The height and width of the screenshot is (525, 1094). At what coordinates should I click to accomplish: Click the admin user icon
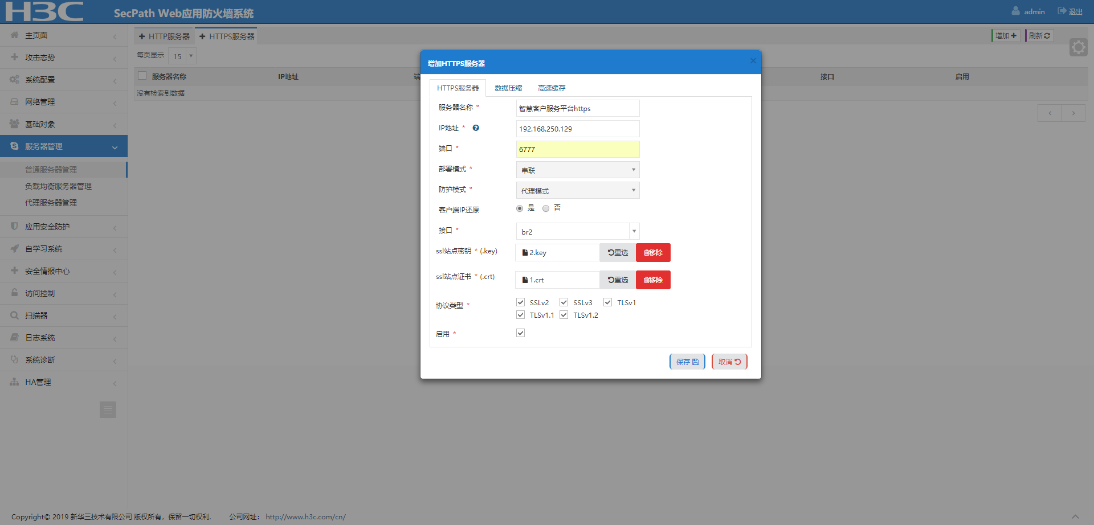[x=1016, y=11]
